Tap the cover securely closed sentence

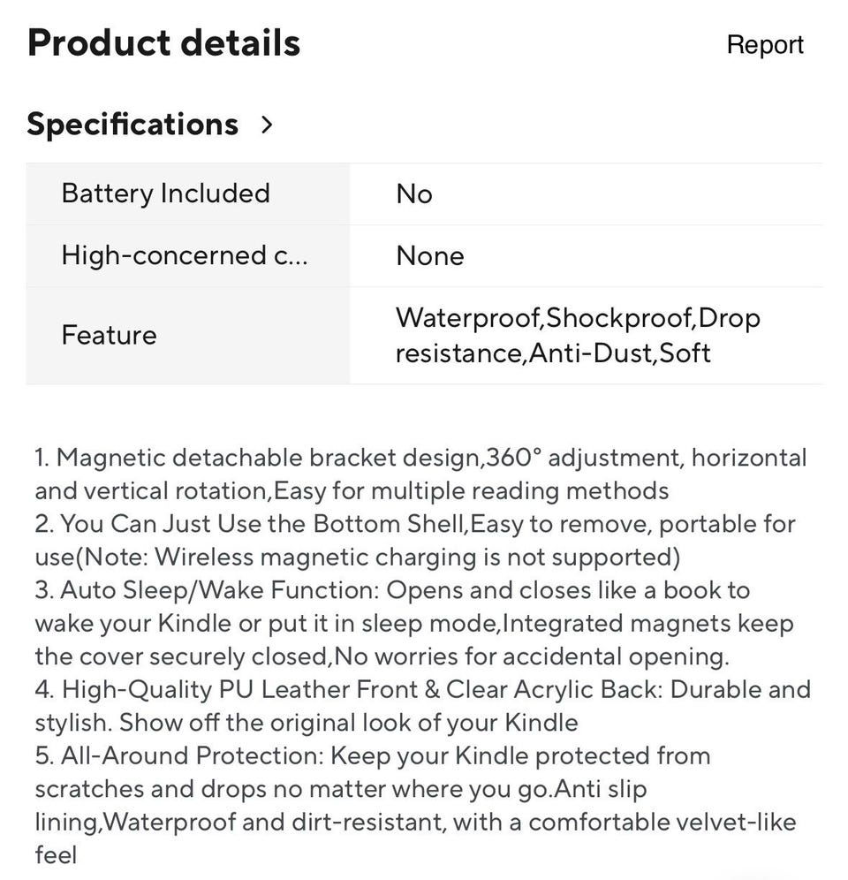(x=382, y=656)
